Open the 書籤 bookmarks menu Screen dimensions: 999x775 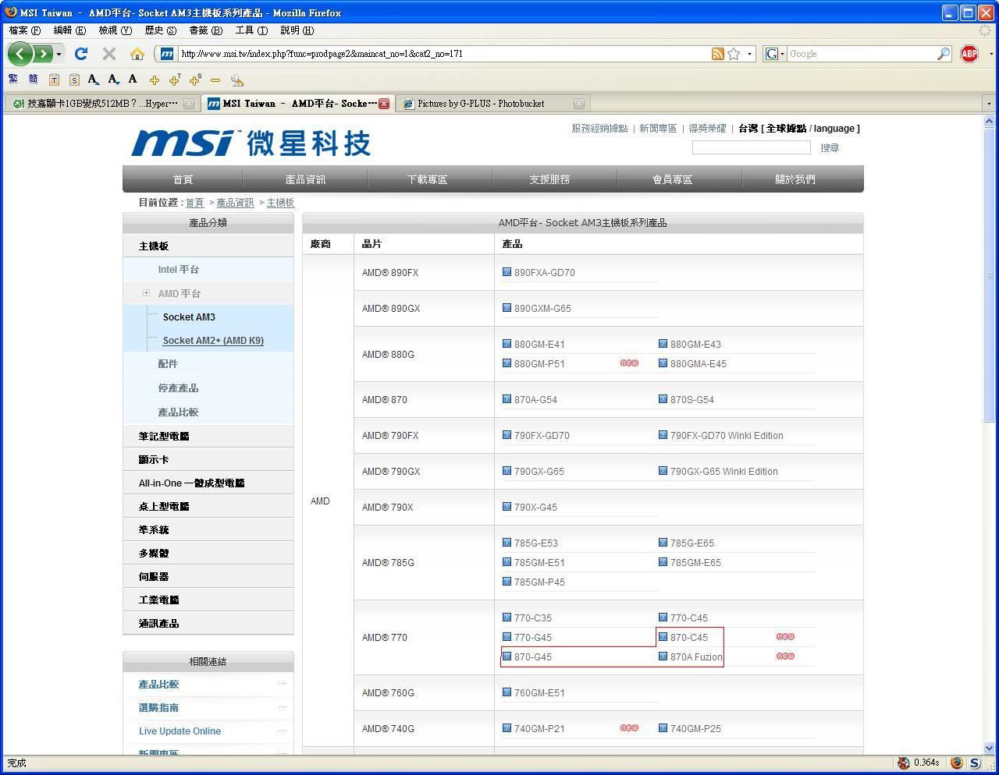[x=204, y=30]
